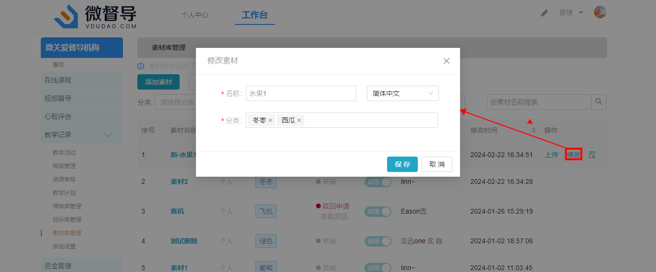Close the 修改素材 dialog with X

click(446, 61)
